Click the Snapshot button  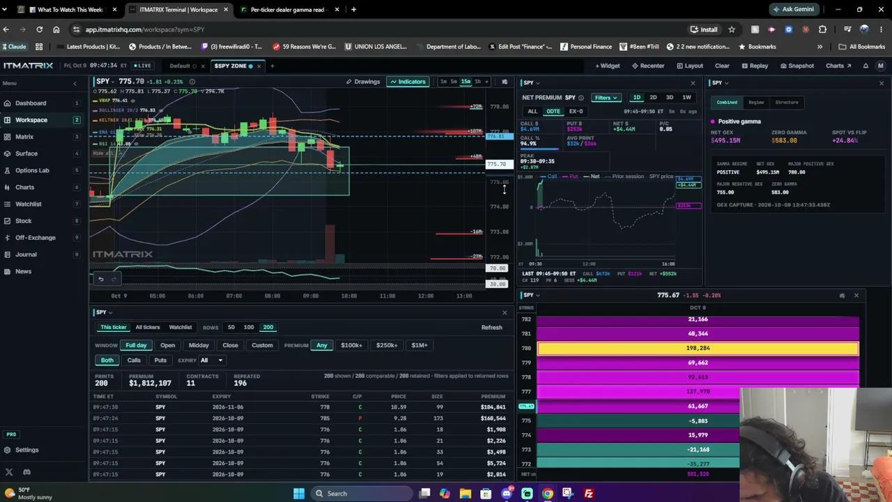(797, 66)
